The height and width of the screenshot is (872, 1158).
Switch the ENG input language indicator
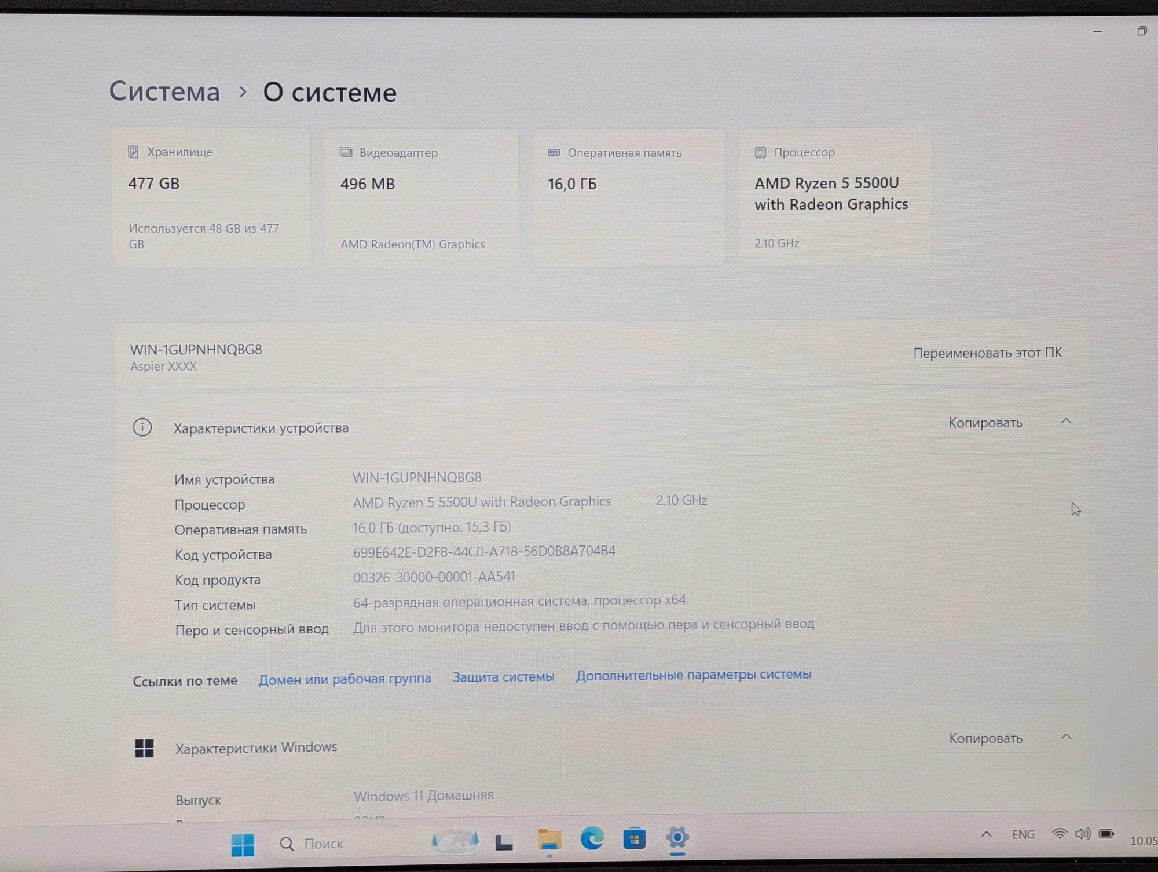tap(1023, 834)
